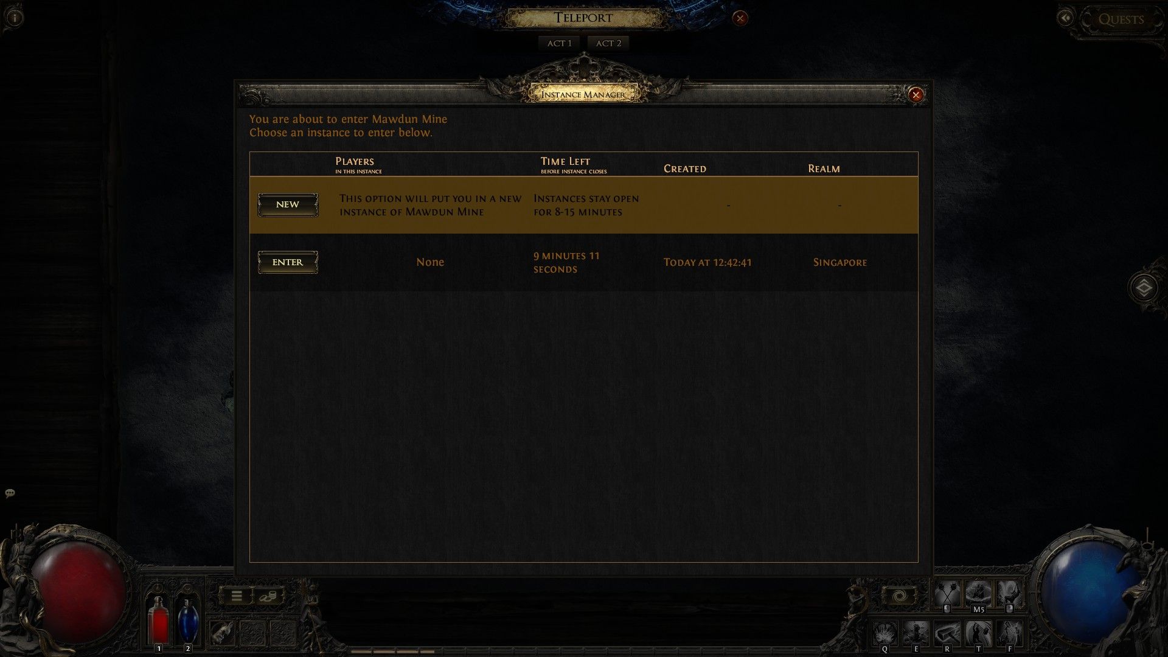Close the Instance Manager window
Image resolution: width=1168 pixels, height=657 pixels.
(916, 94)
